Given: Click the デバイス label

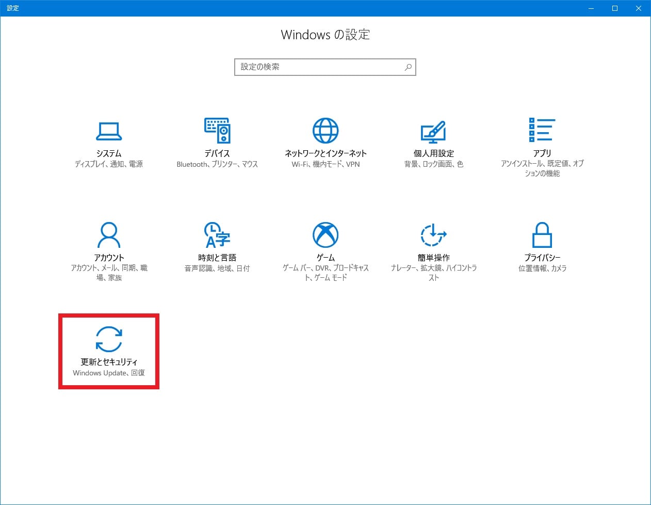Looking at the screenshot, I should pyautogui.click(x=217, y=153).
